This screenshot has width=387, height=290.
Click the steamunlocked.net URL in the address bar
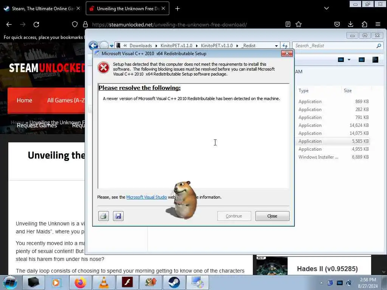pos(169,25)
